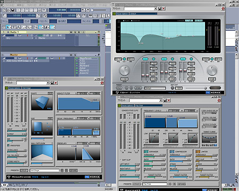Click delete preset red X in MegaReverb window
This screenshot has width=239, height=191.
pos(56,83)
